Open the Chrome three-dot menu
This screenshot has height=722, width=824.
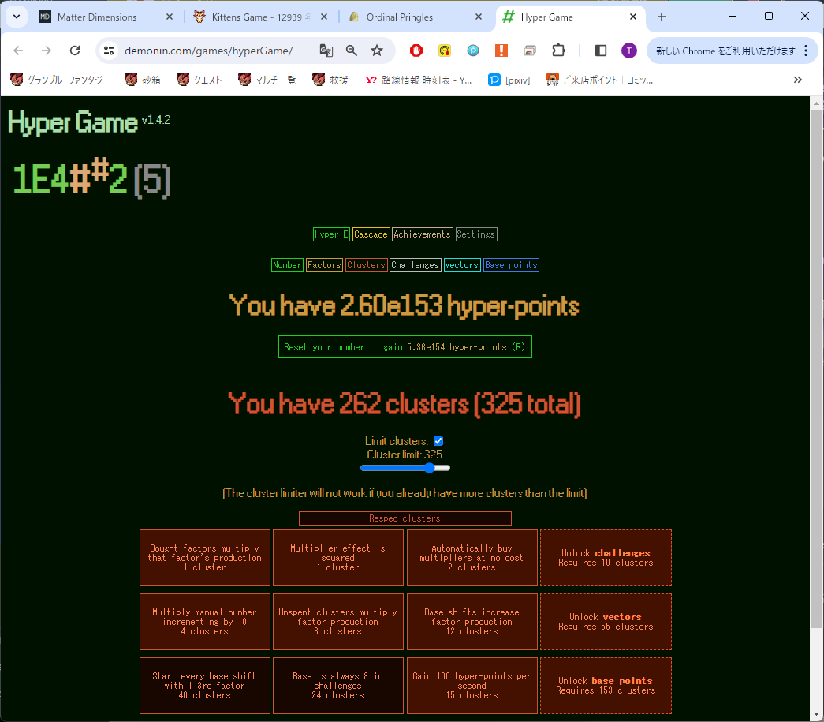click(x=807, y=49)
